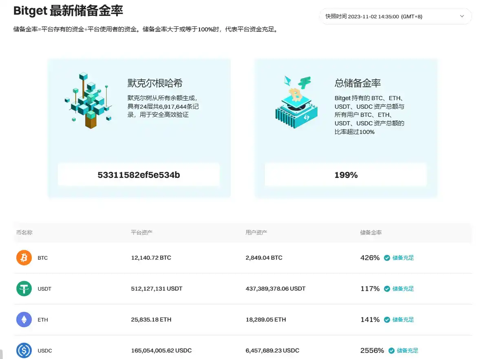Click the total reserve vault illustration

click(x=295, y=103)
